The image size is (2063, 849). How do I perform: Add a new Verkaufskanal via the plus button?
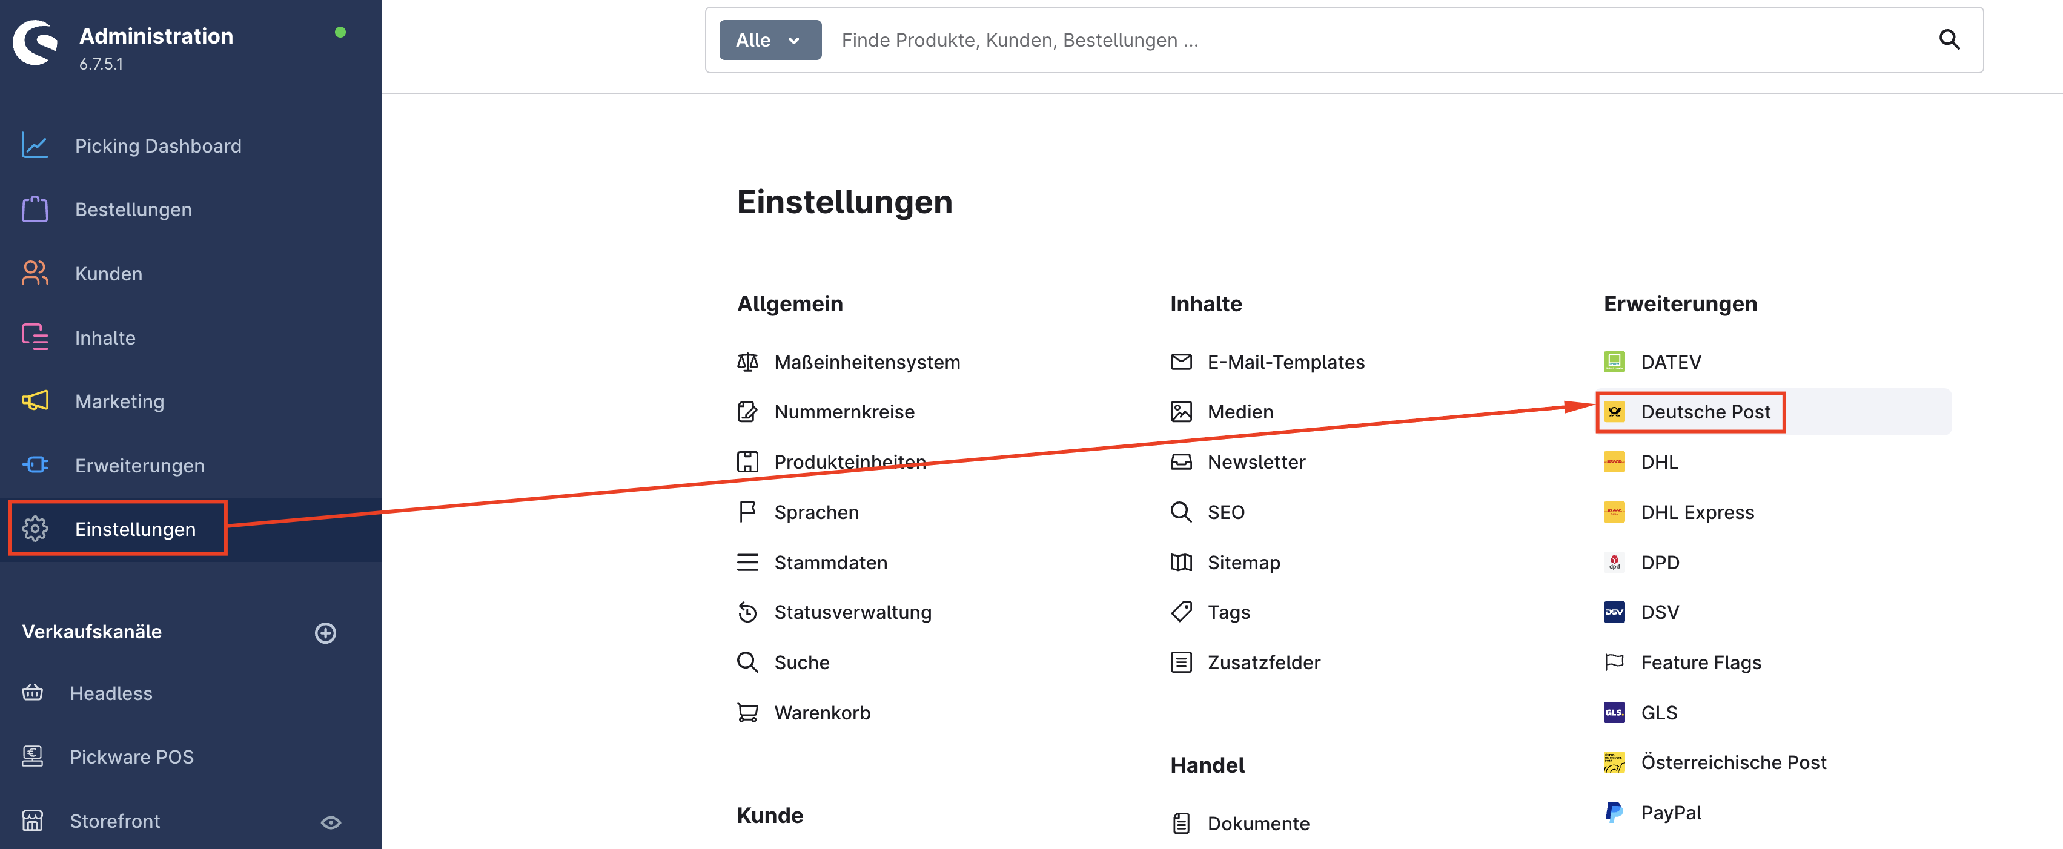tap(325, 633)
